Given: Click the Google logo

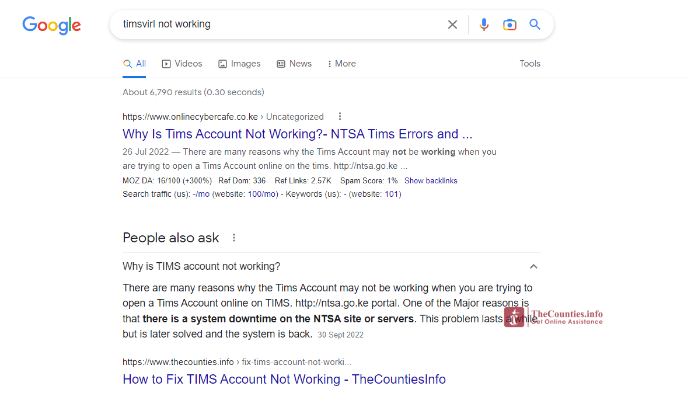Looking at the screenshot, I should point(51,25).
